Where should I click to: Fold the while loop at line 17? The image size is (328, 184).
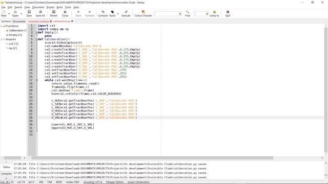click(x=37, y=80)
